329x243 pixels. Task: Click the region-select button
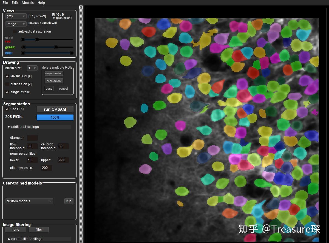click(54, 73)
